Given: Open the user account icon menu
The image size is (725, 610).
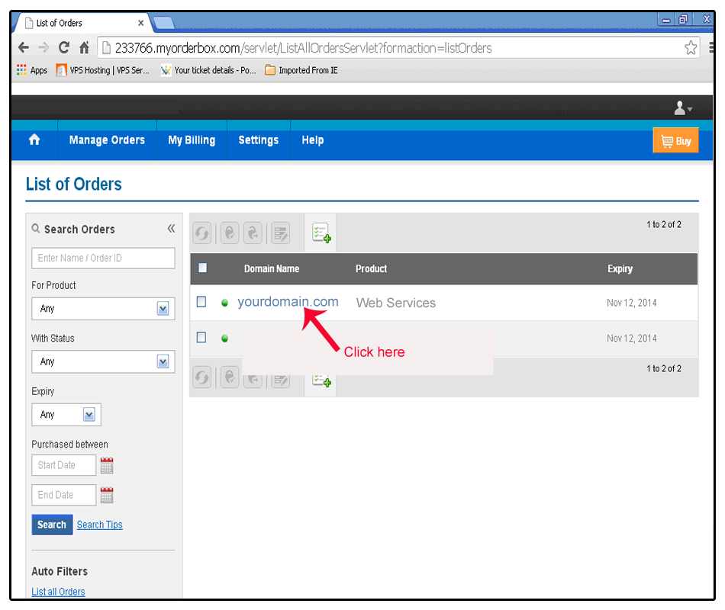Looking at the screenshot, I should click(x=681, y=109).
